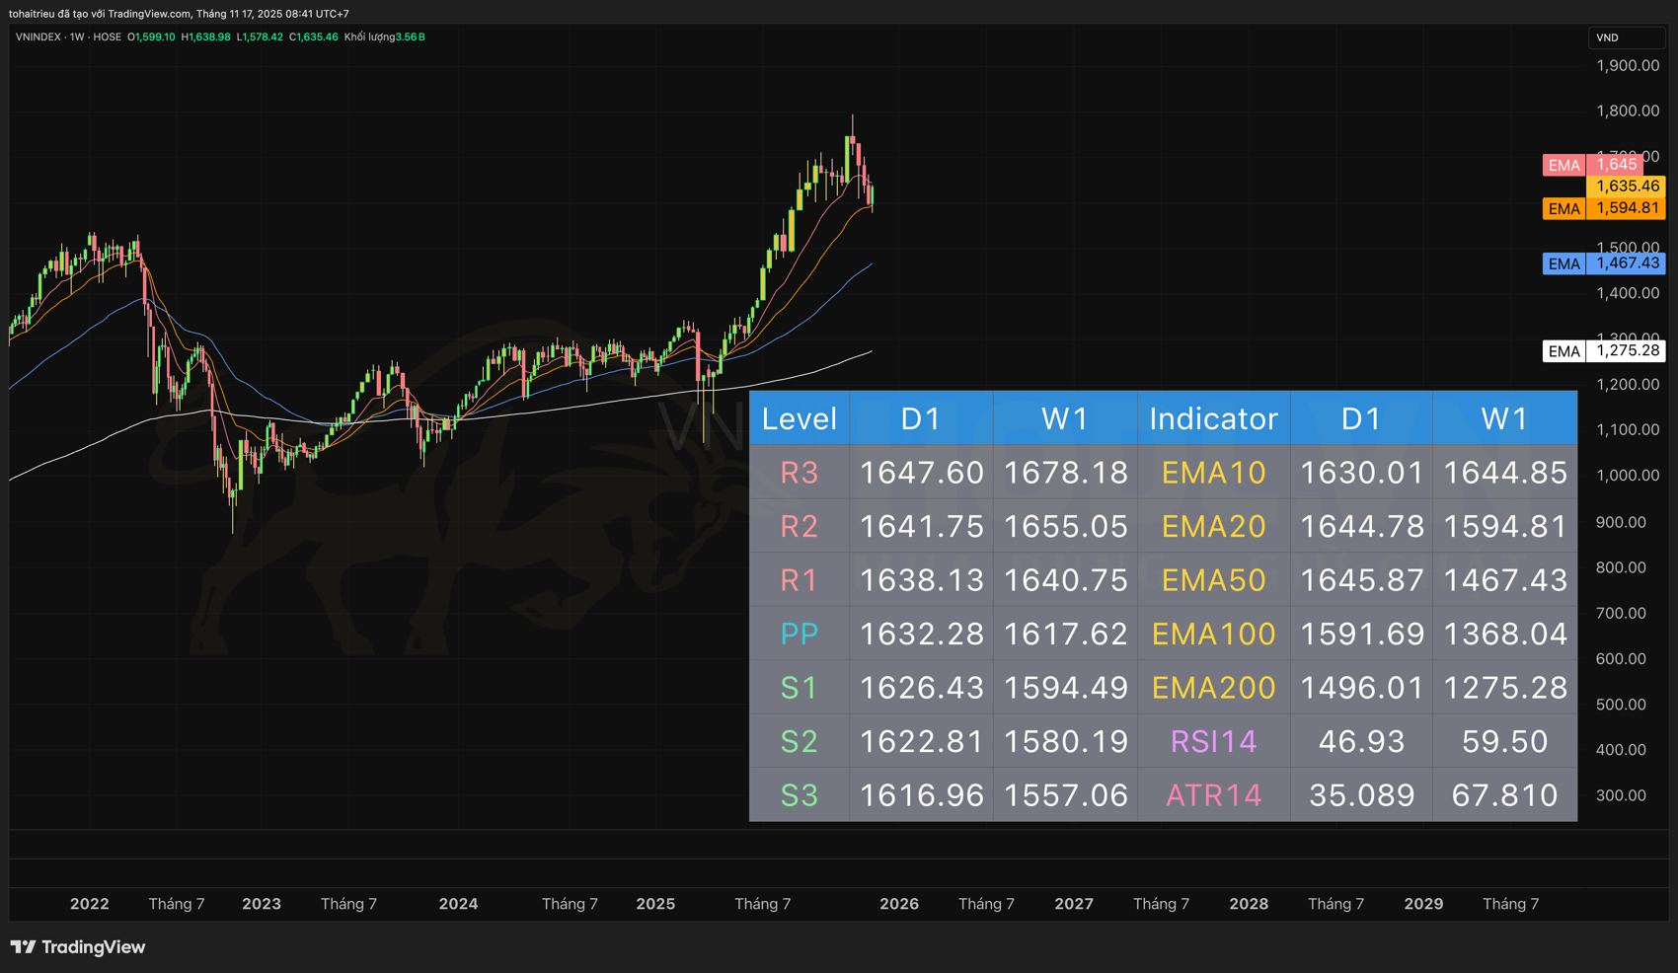Click the R3 resistance level row label
Screen dimensions: 1678x973
pos(799,473)
